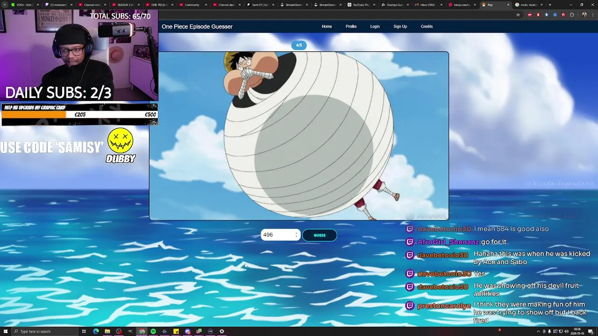Click the GUESS button
The height and width of the screenshot is (336, 598).
click(320, 235)
